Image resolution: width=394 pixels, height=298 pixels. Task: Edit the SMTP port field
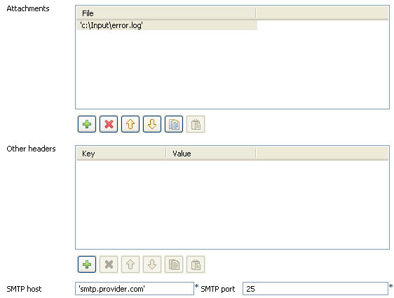[x=315, y=289]
